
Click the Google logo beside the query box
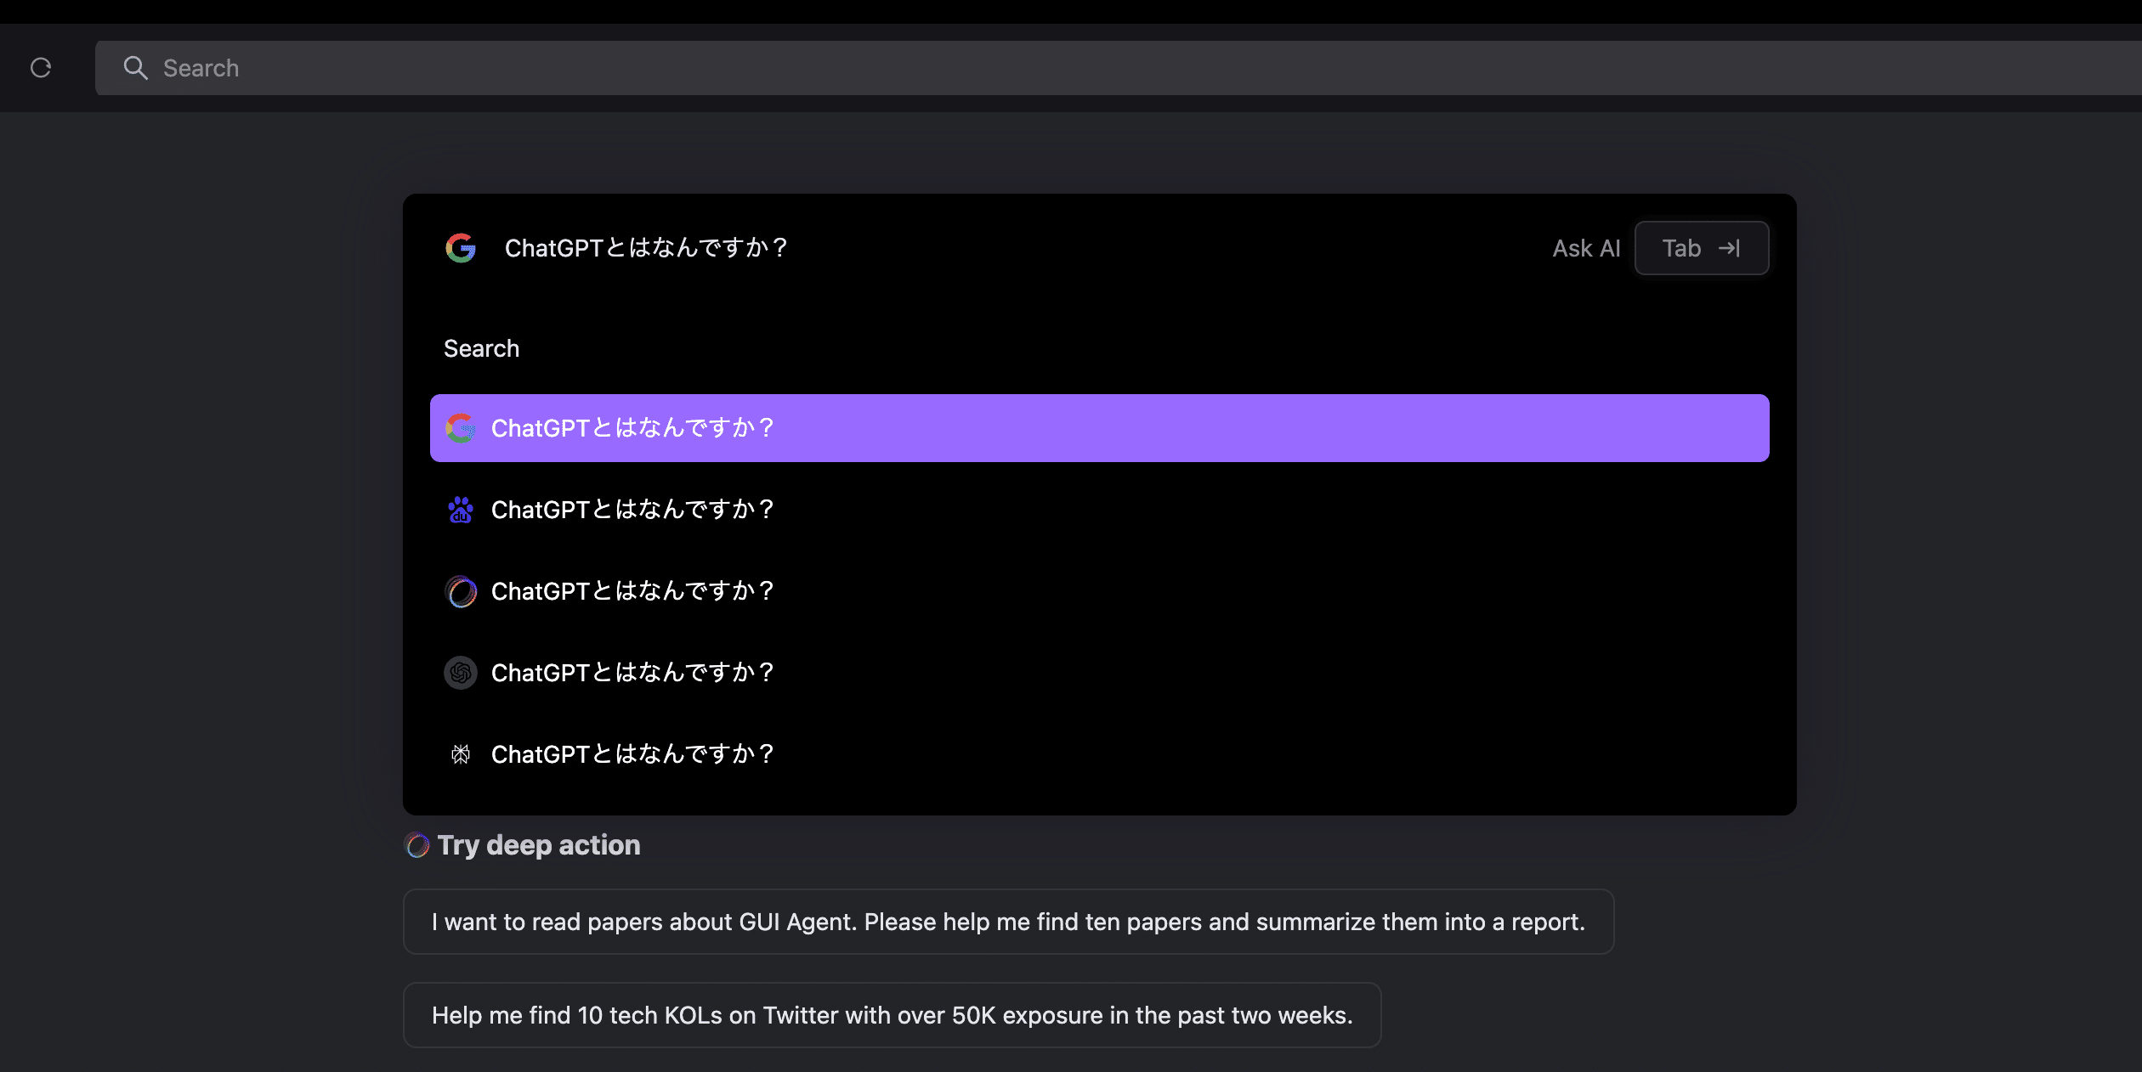coord(461,248)
